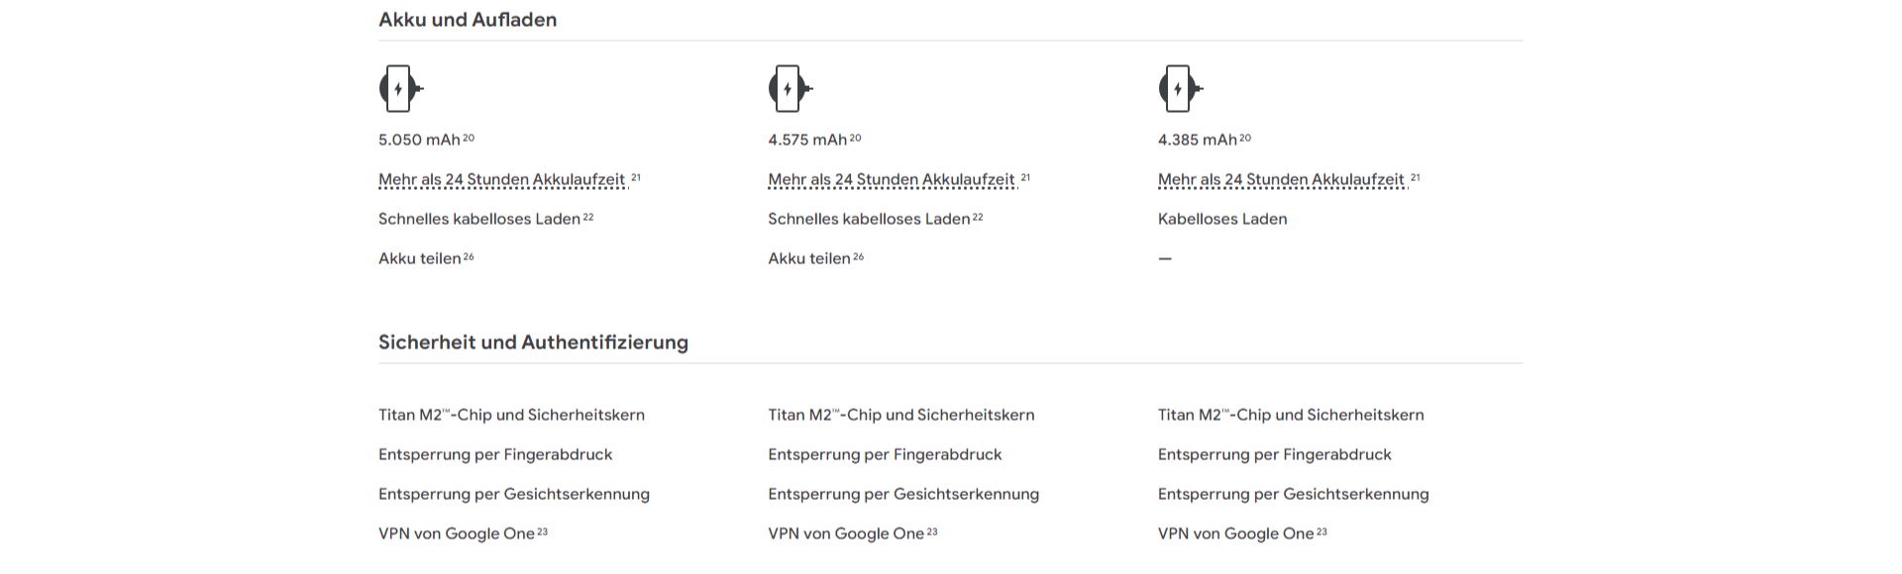Click the battery charging icon above 4.385 mAh
The width and height of the screenshot is (1902, 574).
coord(1181,89)
